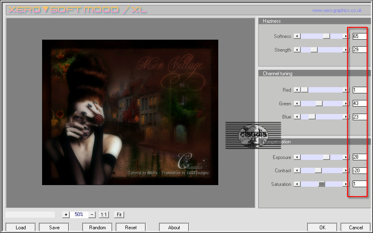373x233 pixels.
Task: Click the Channel tuning section header
Action: coord(314,74)
